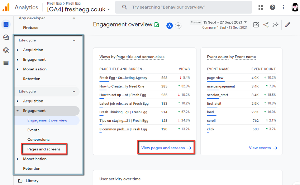
Task: Open the Advertising icon in left rail
Action: coord(6,50)
